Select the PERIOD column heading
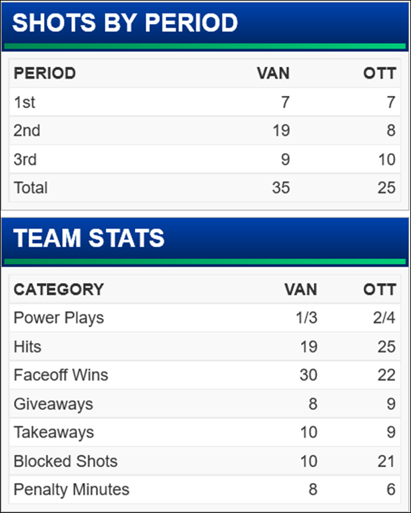Screen dimensions: 411x513 coord(45,73)
